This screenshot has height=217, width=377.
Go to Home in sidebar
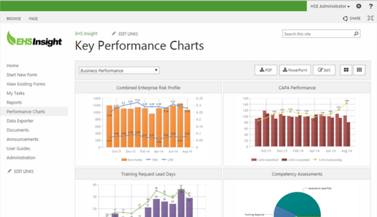pyautogui.click(x=12, y=66)
